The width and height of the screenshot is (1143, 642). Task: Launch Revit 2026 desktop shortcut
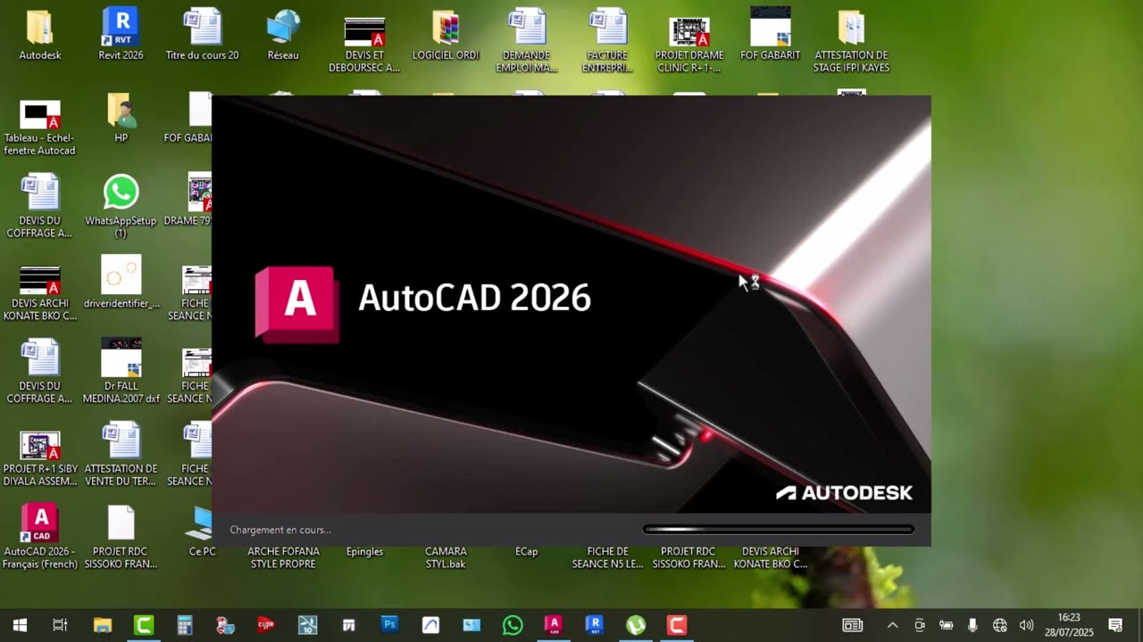tap(121, 34)
